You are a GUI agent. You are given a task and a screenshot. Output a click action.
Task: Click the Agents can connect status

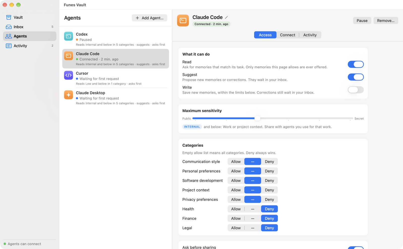click(22, 244)
